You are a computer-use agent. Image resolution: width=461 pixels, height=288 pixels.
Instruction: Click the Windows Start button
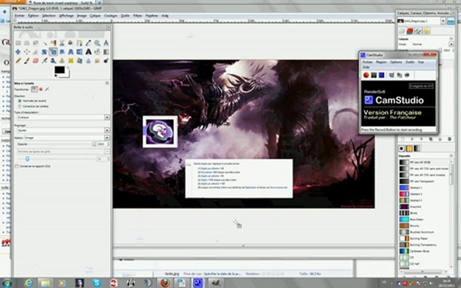pyautogui.click(x=6, y=283)
